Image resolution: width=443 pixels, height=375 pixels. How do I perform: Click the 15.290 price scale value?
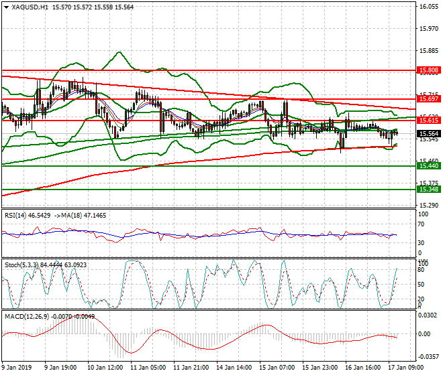pos(429,206)
